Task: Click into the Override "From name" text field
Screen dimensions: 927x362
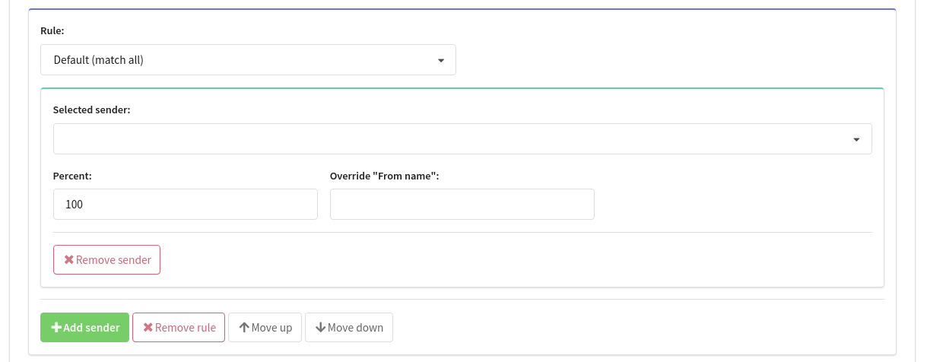Action: click(x=462, y=204)
